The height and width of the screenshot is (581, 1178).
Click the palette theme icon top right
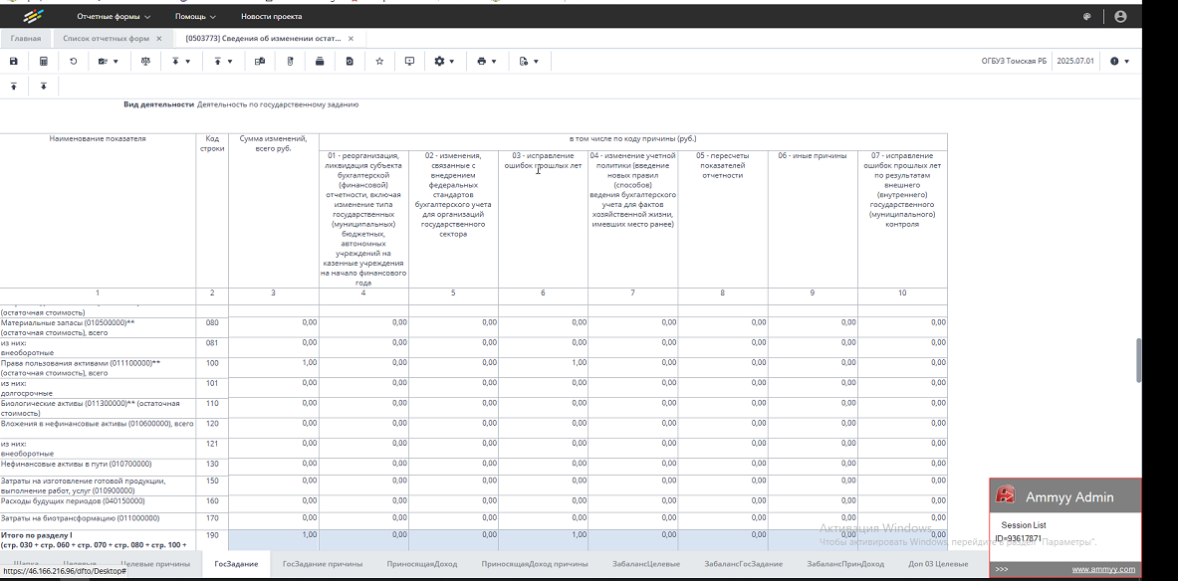[1087, 17]
